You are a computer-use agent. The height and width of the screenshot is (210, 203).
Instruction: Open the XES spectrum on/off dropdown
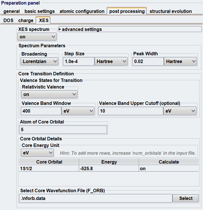point(37,37)
